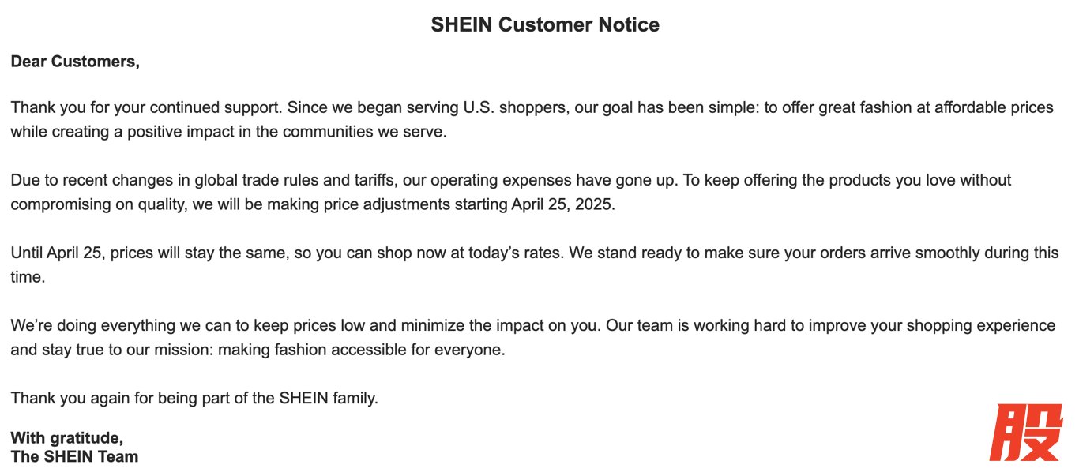Click "The SHEIN Team" signature
Screen dimensions: 1079x476
coord(74,456)
